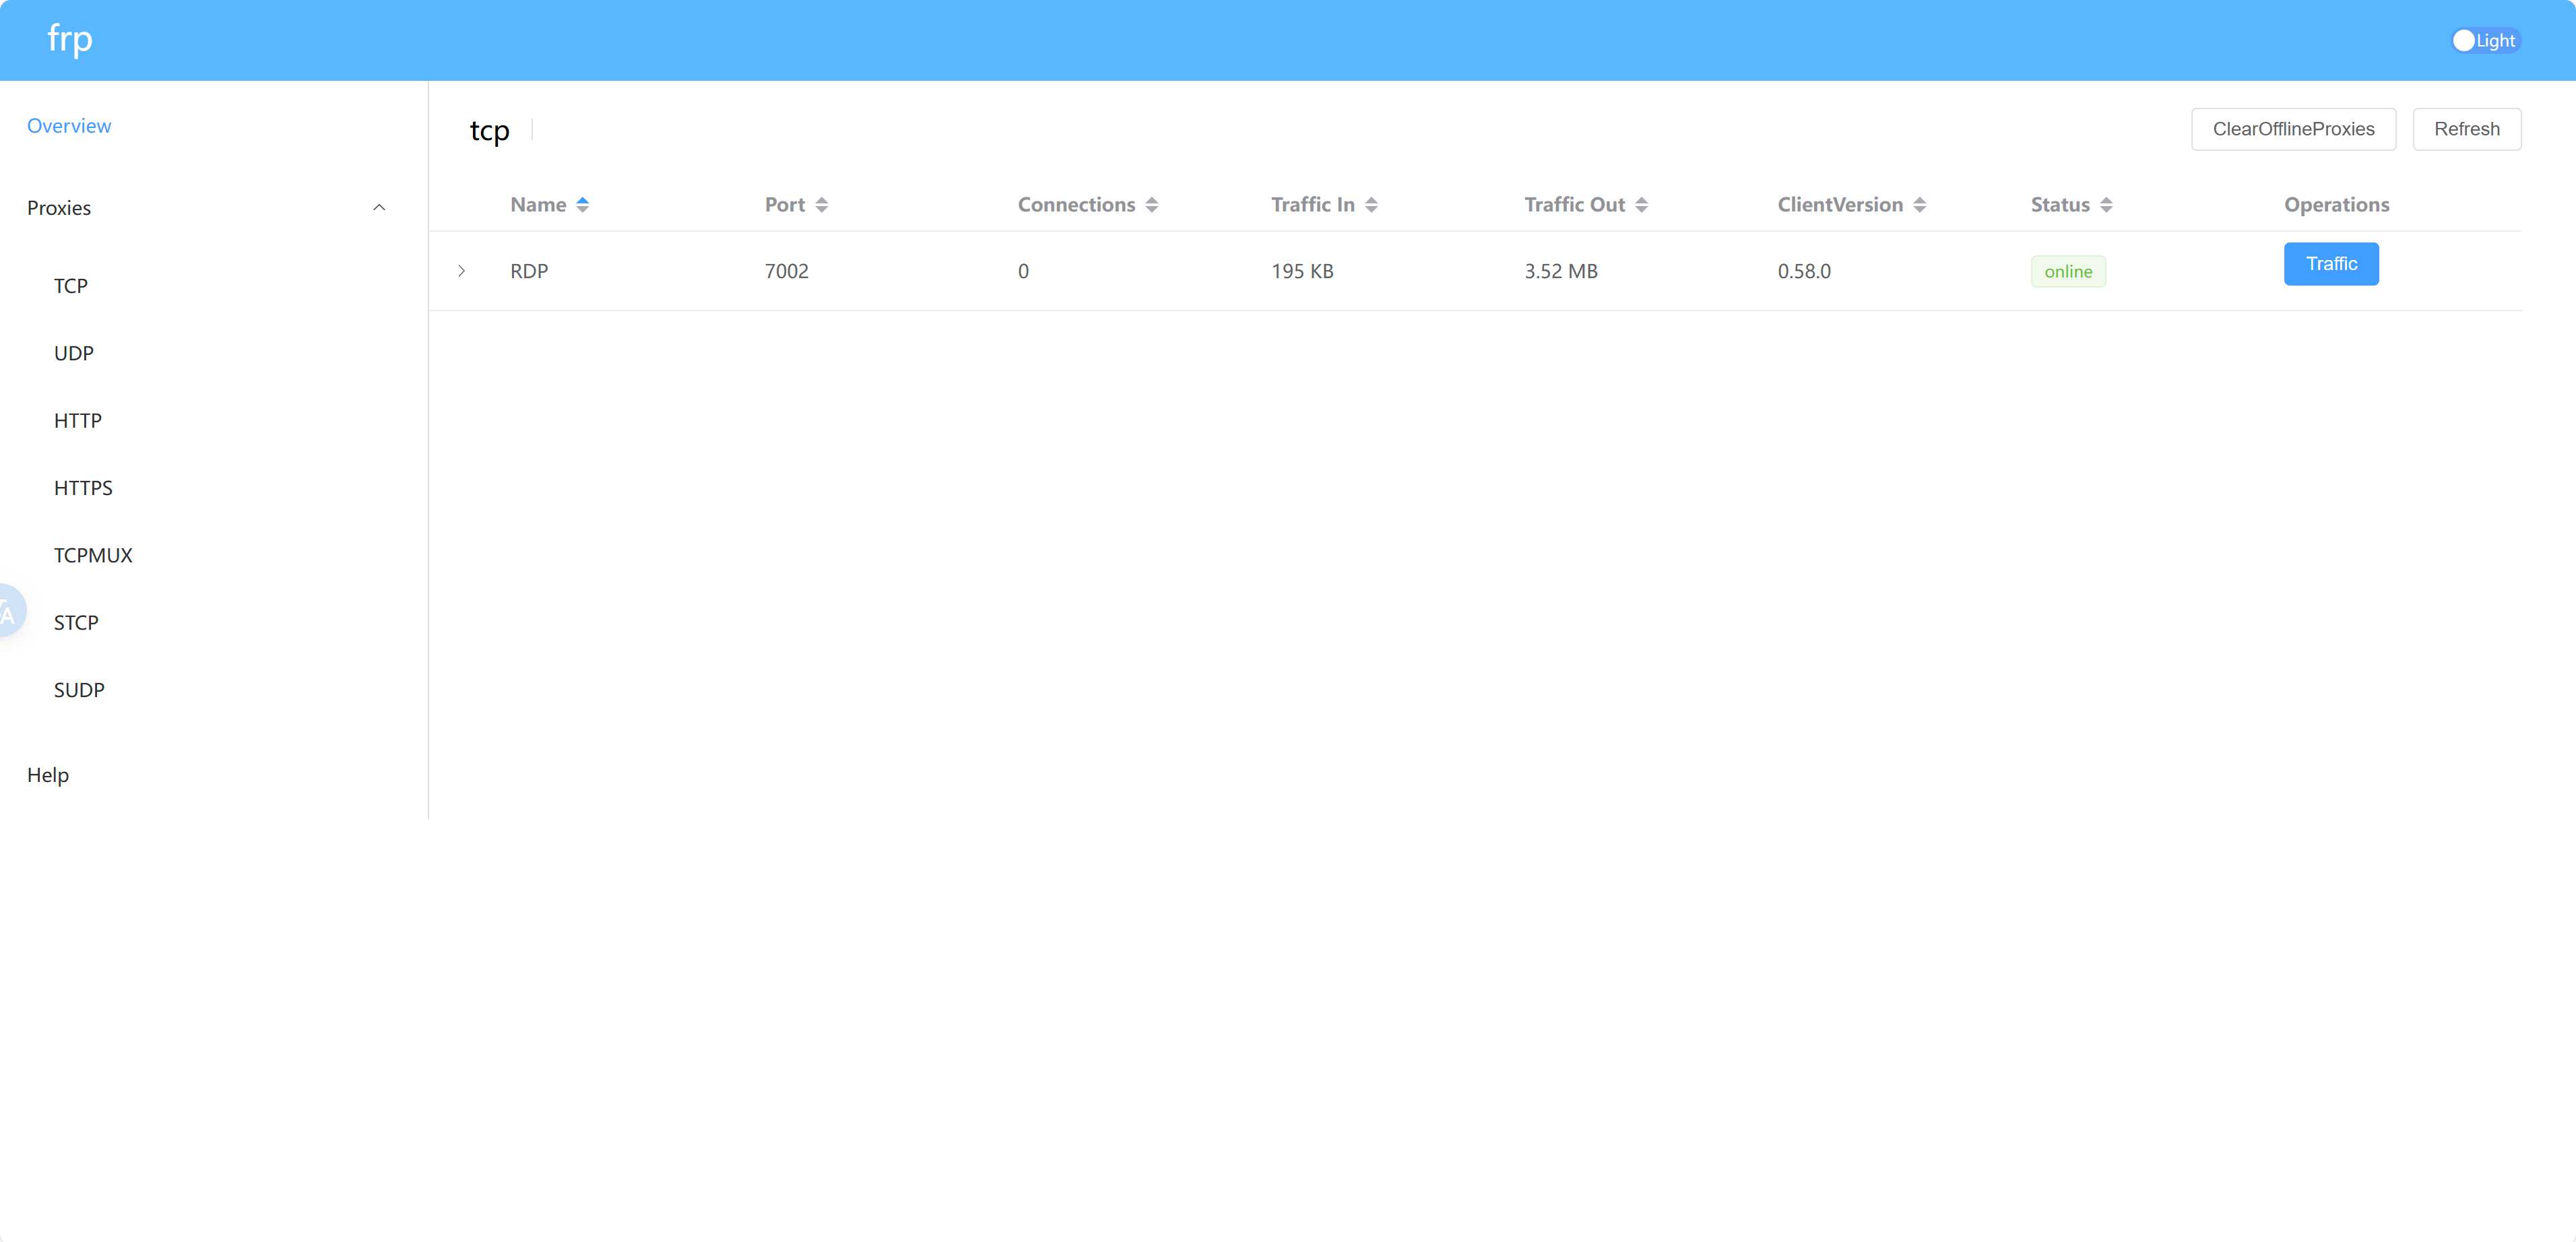Select SUDP in the sidebar
This screenshot has height=1242, width=2576.
(79, 690)
